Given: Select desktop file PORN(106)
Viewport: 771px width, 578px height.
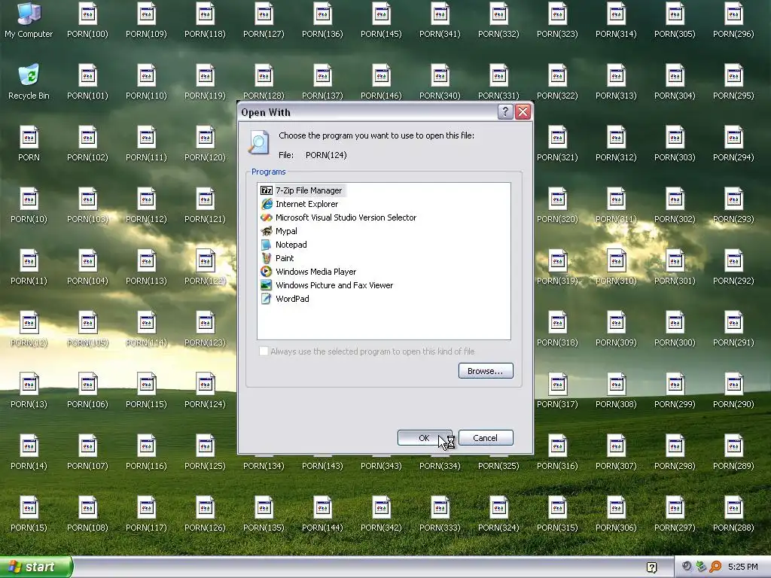Looking at the screenshot, I should tap(87, 391).
